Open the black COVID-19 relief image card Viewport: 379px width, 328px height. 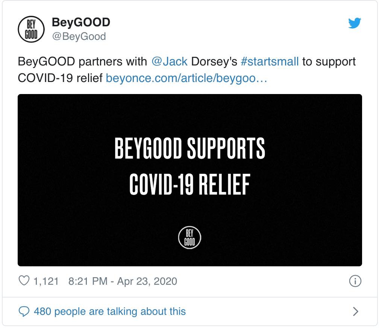190,180
